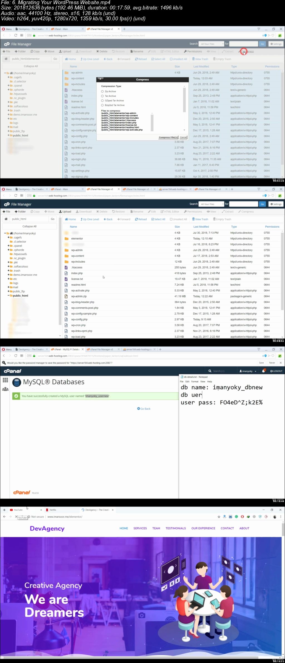This screenshot has height=663, width=285.
Task: Click the cPanel apps grid icon
Action: coord(5,380)
